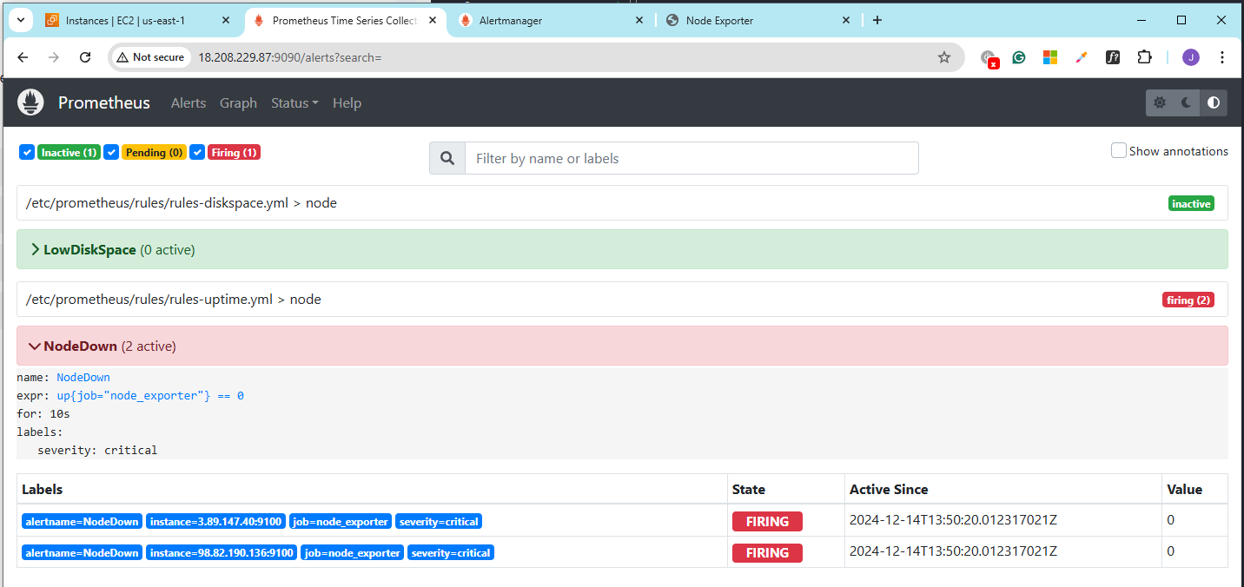Switch to light theme with sun icon
Viewport: 1244px width, 587px height.
tap(1160, 102)
